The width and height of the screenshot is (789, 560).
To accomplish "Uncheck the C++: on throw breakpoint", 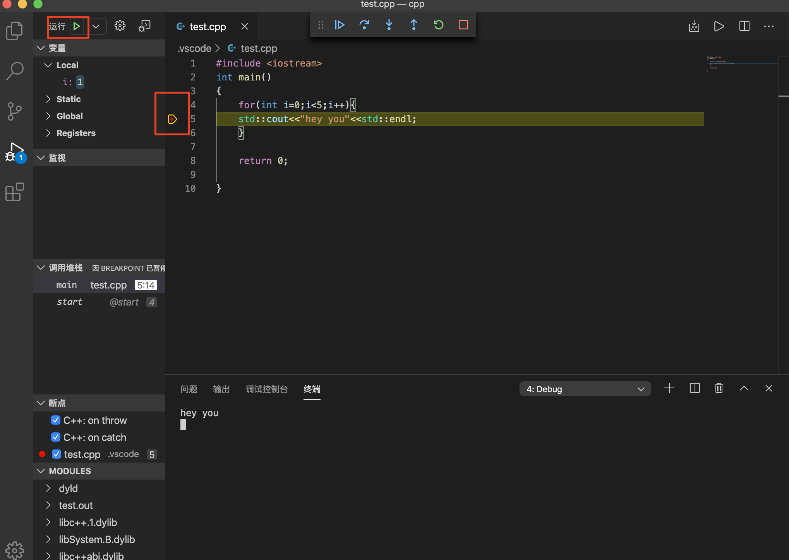I will click(56, 420).
